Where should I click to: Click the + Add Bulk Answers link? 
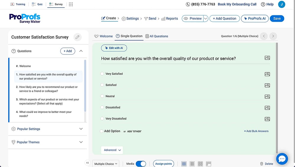256,131
